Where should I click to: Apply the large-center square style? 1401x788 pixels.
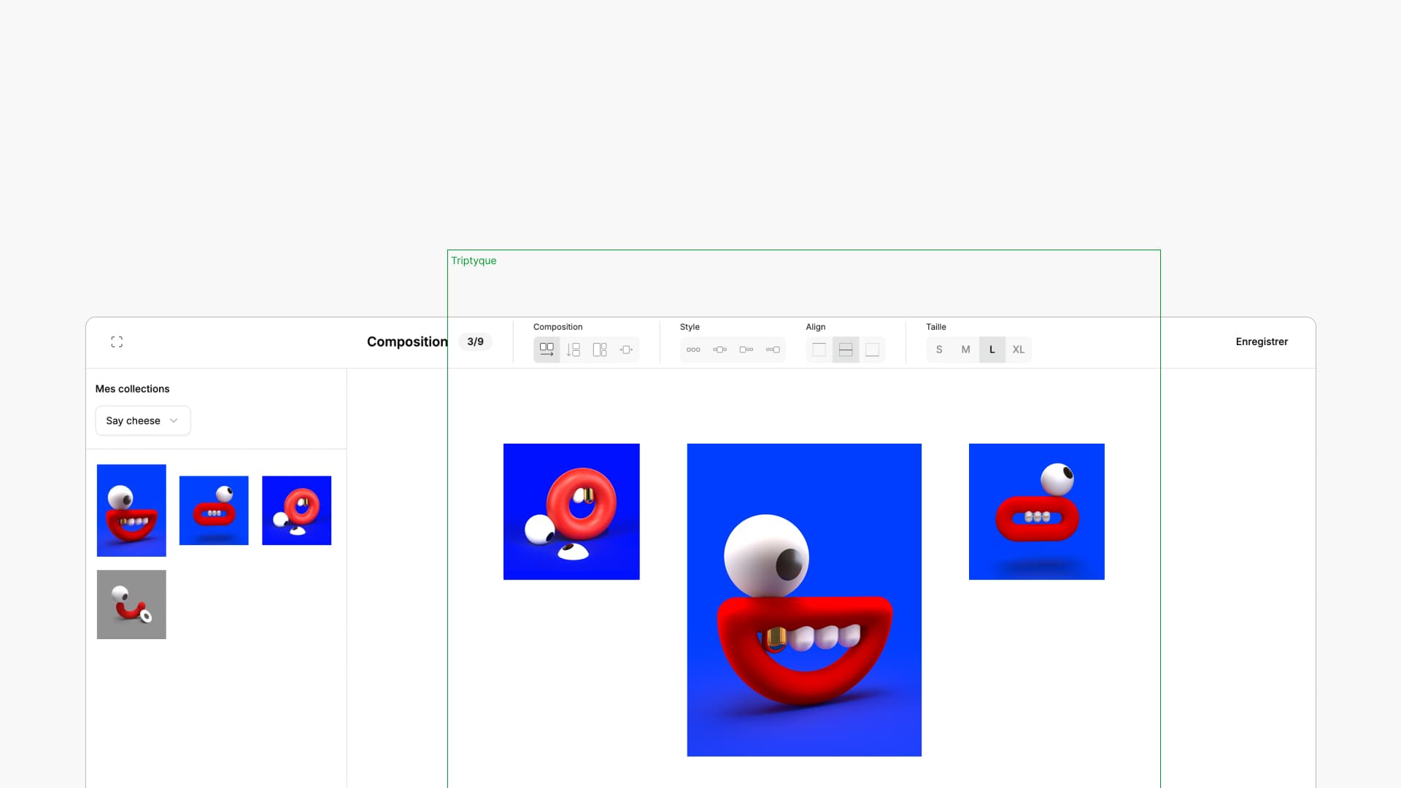[719, 349]
